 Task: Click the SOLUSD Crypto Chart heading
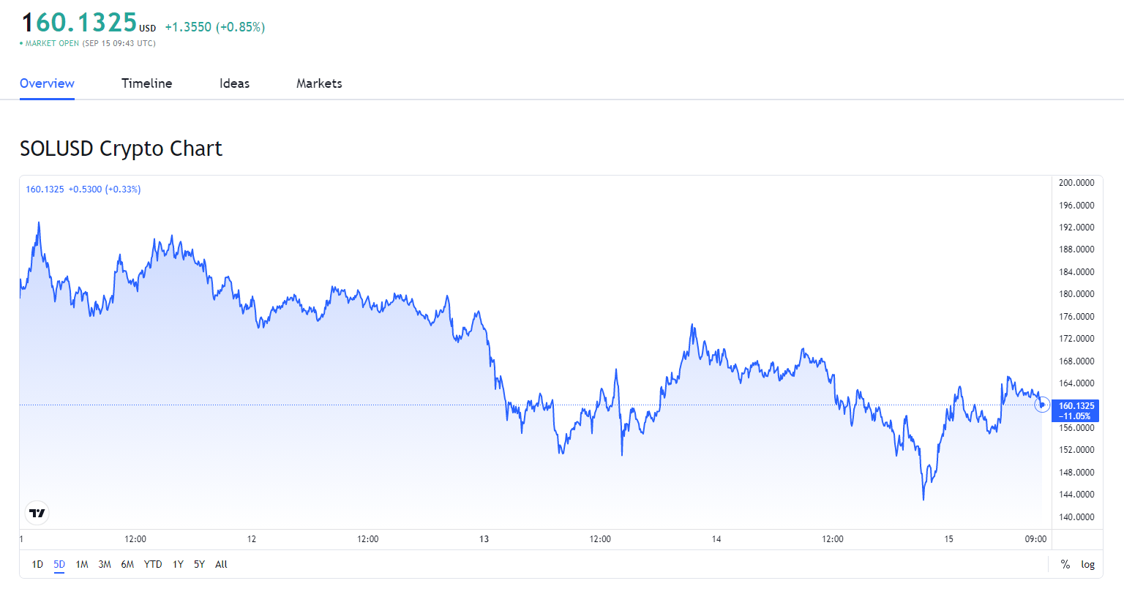[x=121, y=149]
